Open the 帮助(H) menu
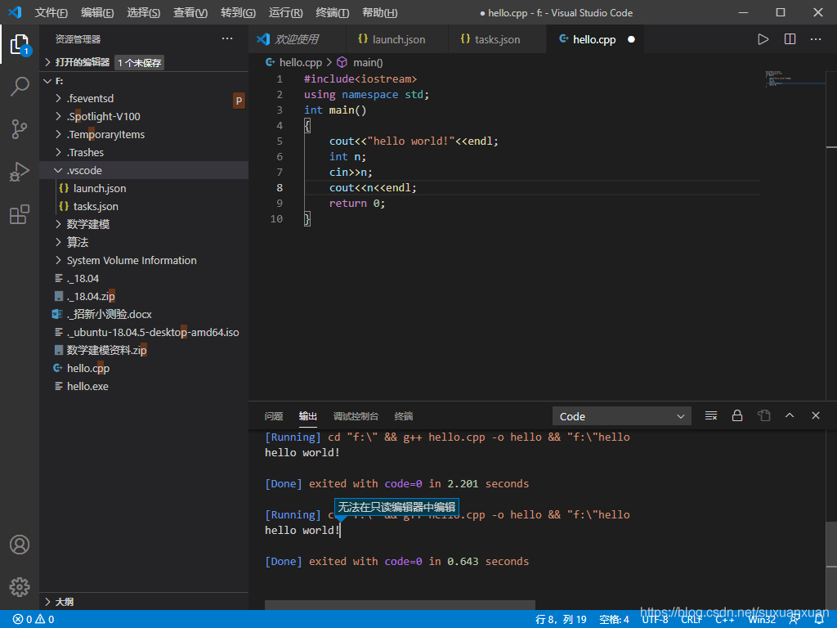 click(x=379, y=13)
